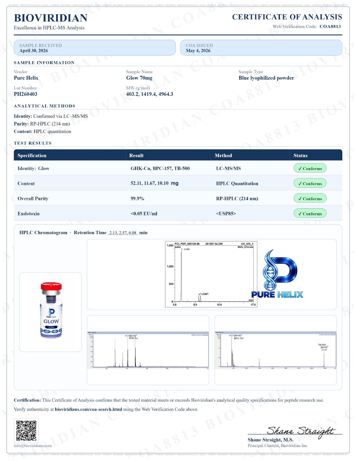
Task: Click the Purity: RP-HPLC (214 nm) line
Action: tap(42, 124)
